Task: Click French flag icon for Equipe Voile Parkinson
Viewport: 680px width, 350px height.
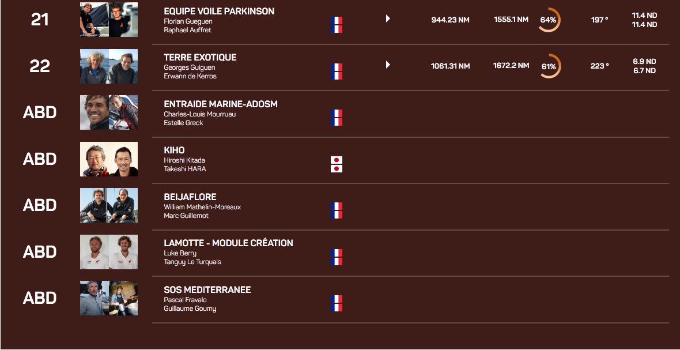Action: [x=337, y=25]
